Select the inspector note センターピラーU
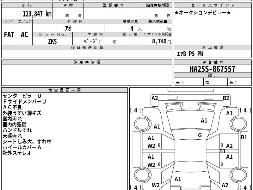 (x=22, y=96)
